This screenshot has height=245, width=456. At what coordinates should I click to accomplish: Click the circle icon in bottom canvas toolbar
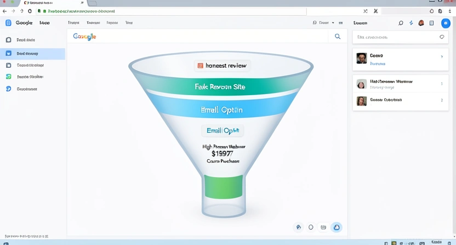coord(311,227)
